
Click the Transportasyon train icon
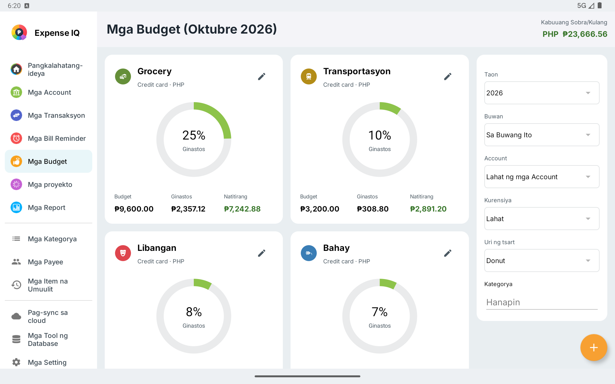pos(309,76)
